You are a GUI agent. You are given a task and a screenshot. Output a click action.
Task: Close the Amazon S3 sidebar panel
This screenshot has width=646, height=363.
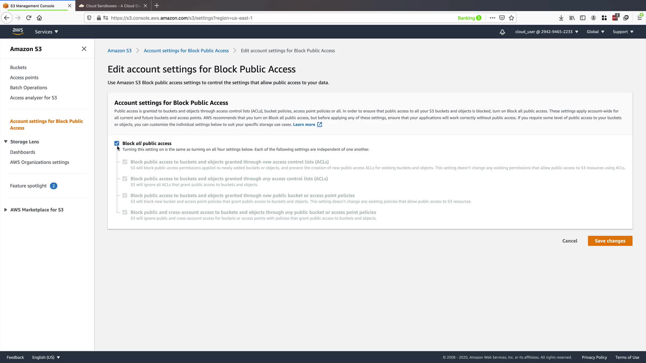(x=84, y=49)
